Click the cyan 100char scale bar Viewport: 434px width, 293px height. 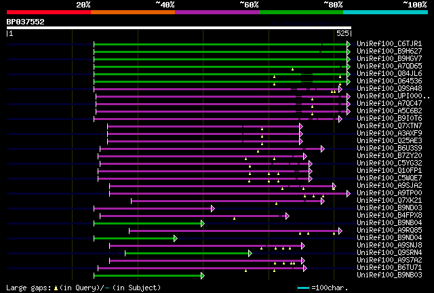(x=303, y=288)
